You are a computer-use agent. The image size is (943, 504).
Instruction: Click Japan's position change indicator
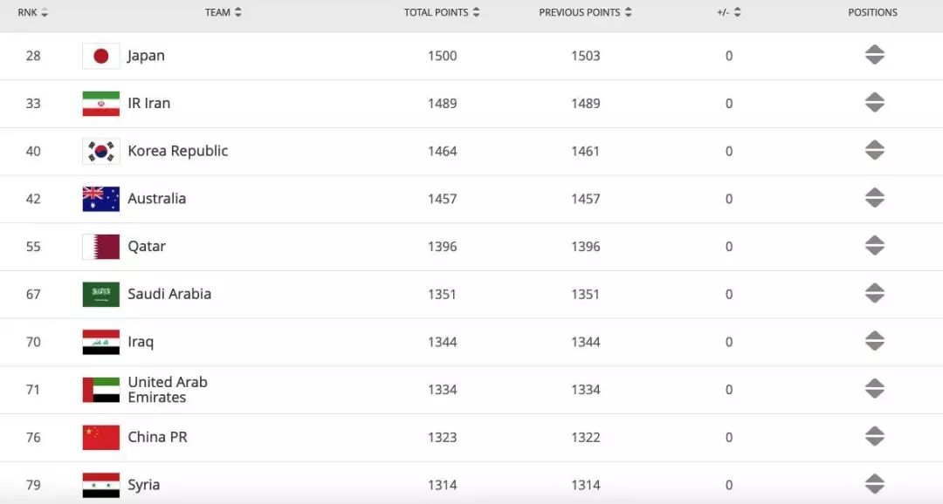(874, 55)
